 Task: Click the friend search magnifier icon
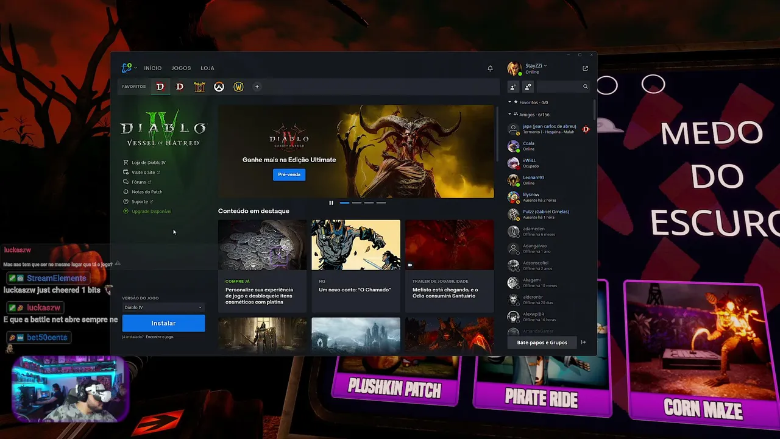(x=586, y=87)
